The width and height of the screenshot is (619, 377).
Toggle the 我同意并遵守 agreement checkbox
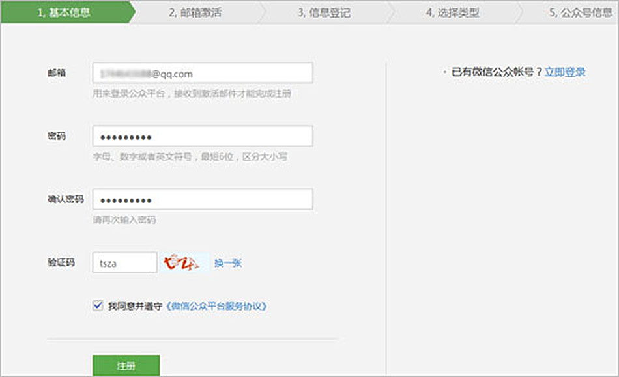click(98, 305)
